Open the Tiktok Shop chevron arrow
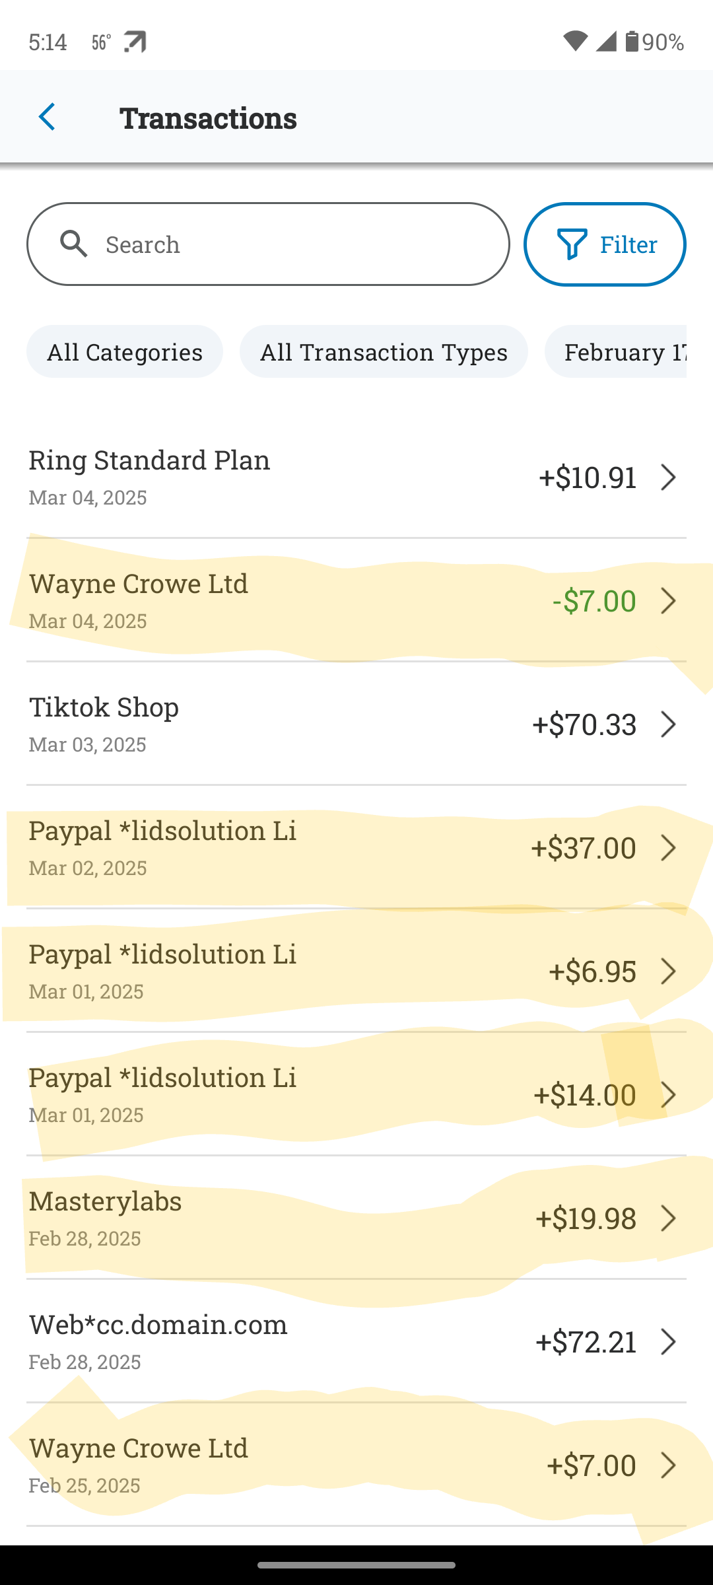 (x=668, y=724)
